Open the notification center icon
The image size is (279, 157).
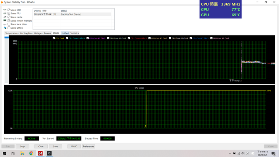tap(273, 154)
